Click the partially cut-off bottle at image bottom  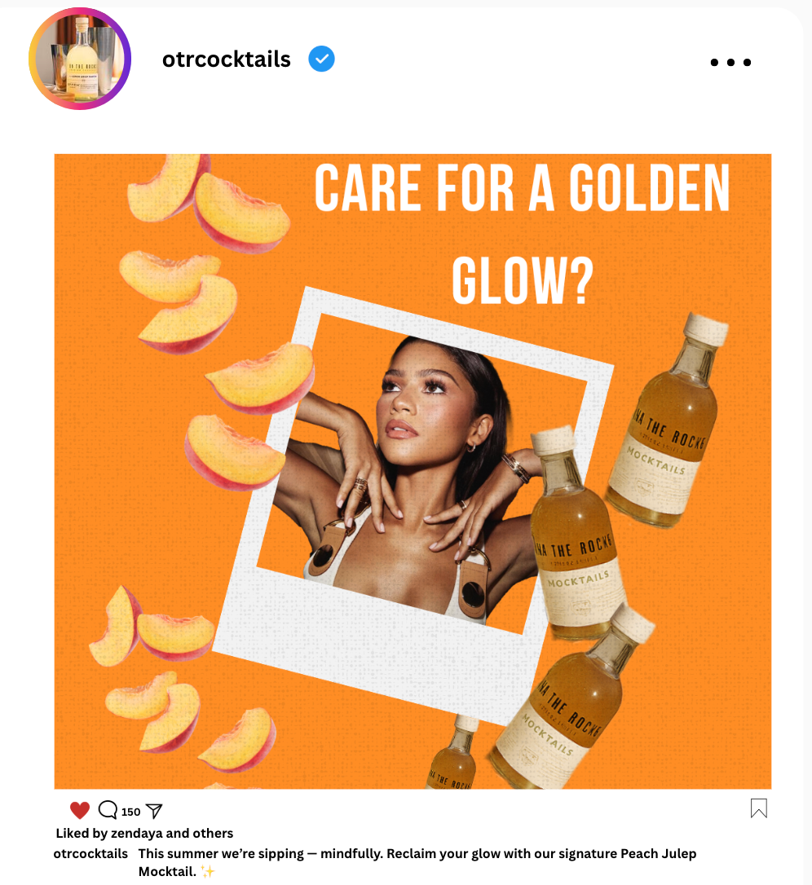pos(452,754)
